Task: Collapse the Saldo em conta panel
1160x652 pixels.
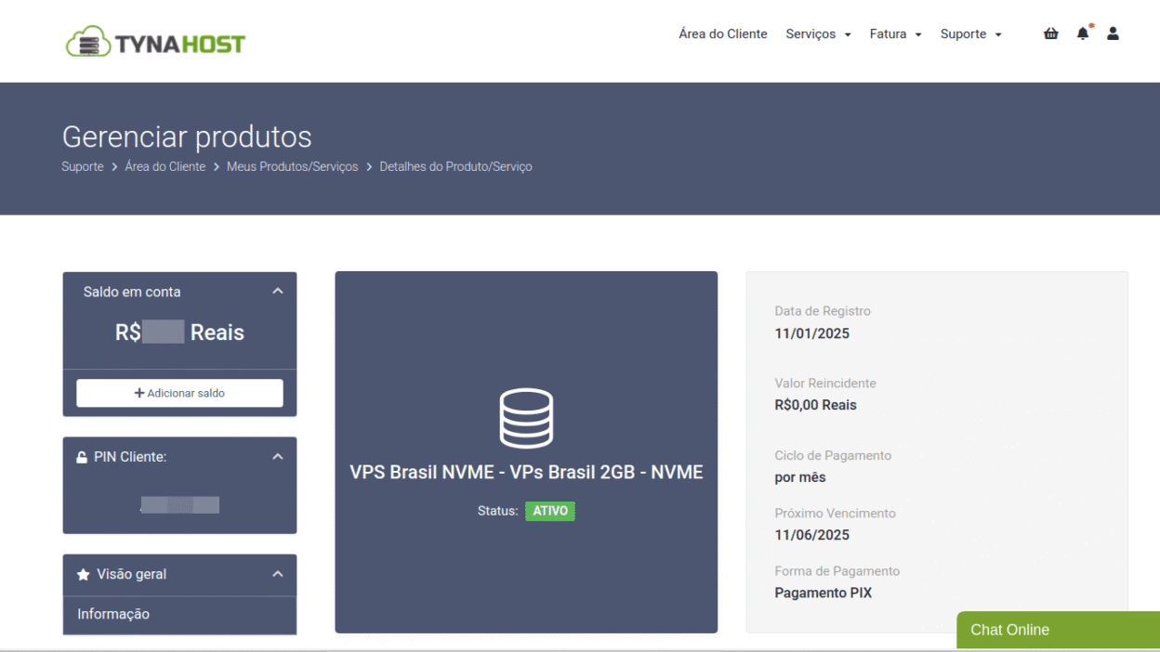Action: 277,291
